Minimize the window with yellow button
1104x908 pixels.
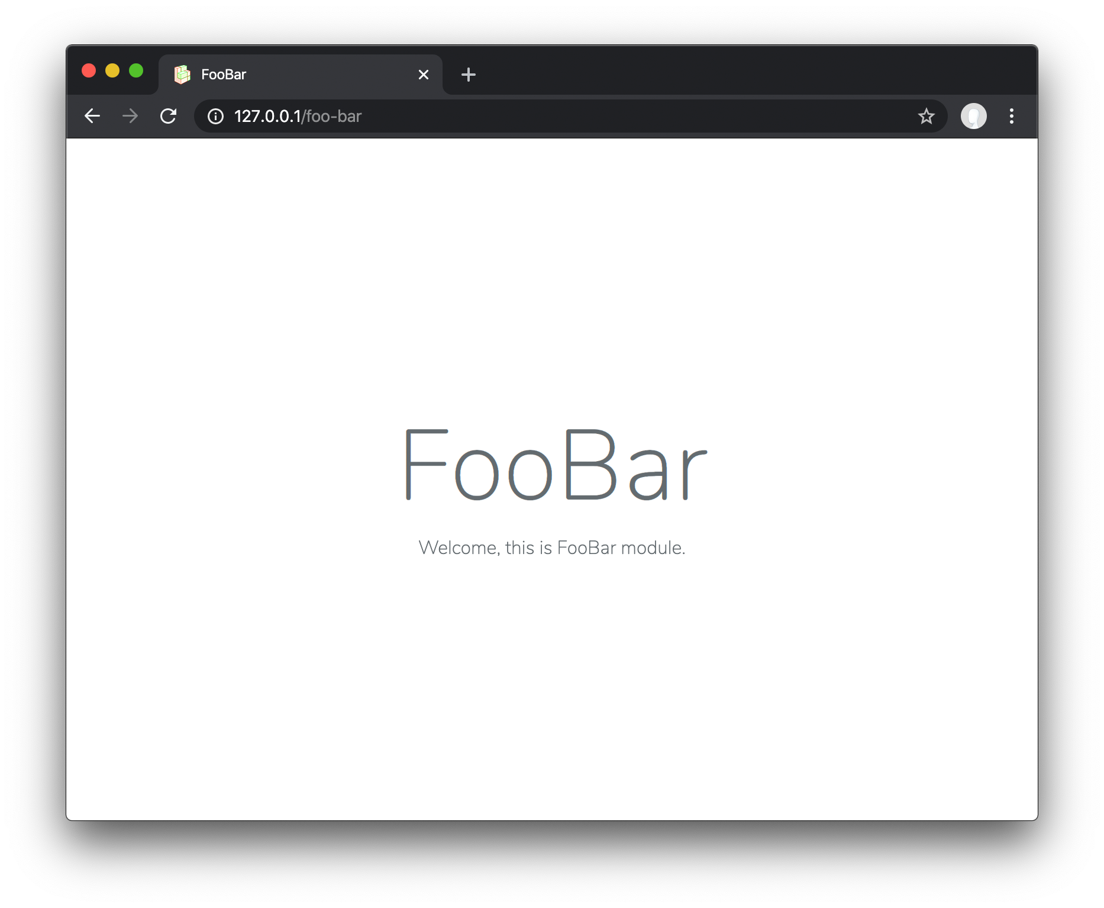tap(112, 71)
